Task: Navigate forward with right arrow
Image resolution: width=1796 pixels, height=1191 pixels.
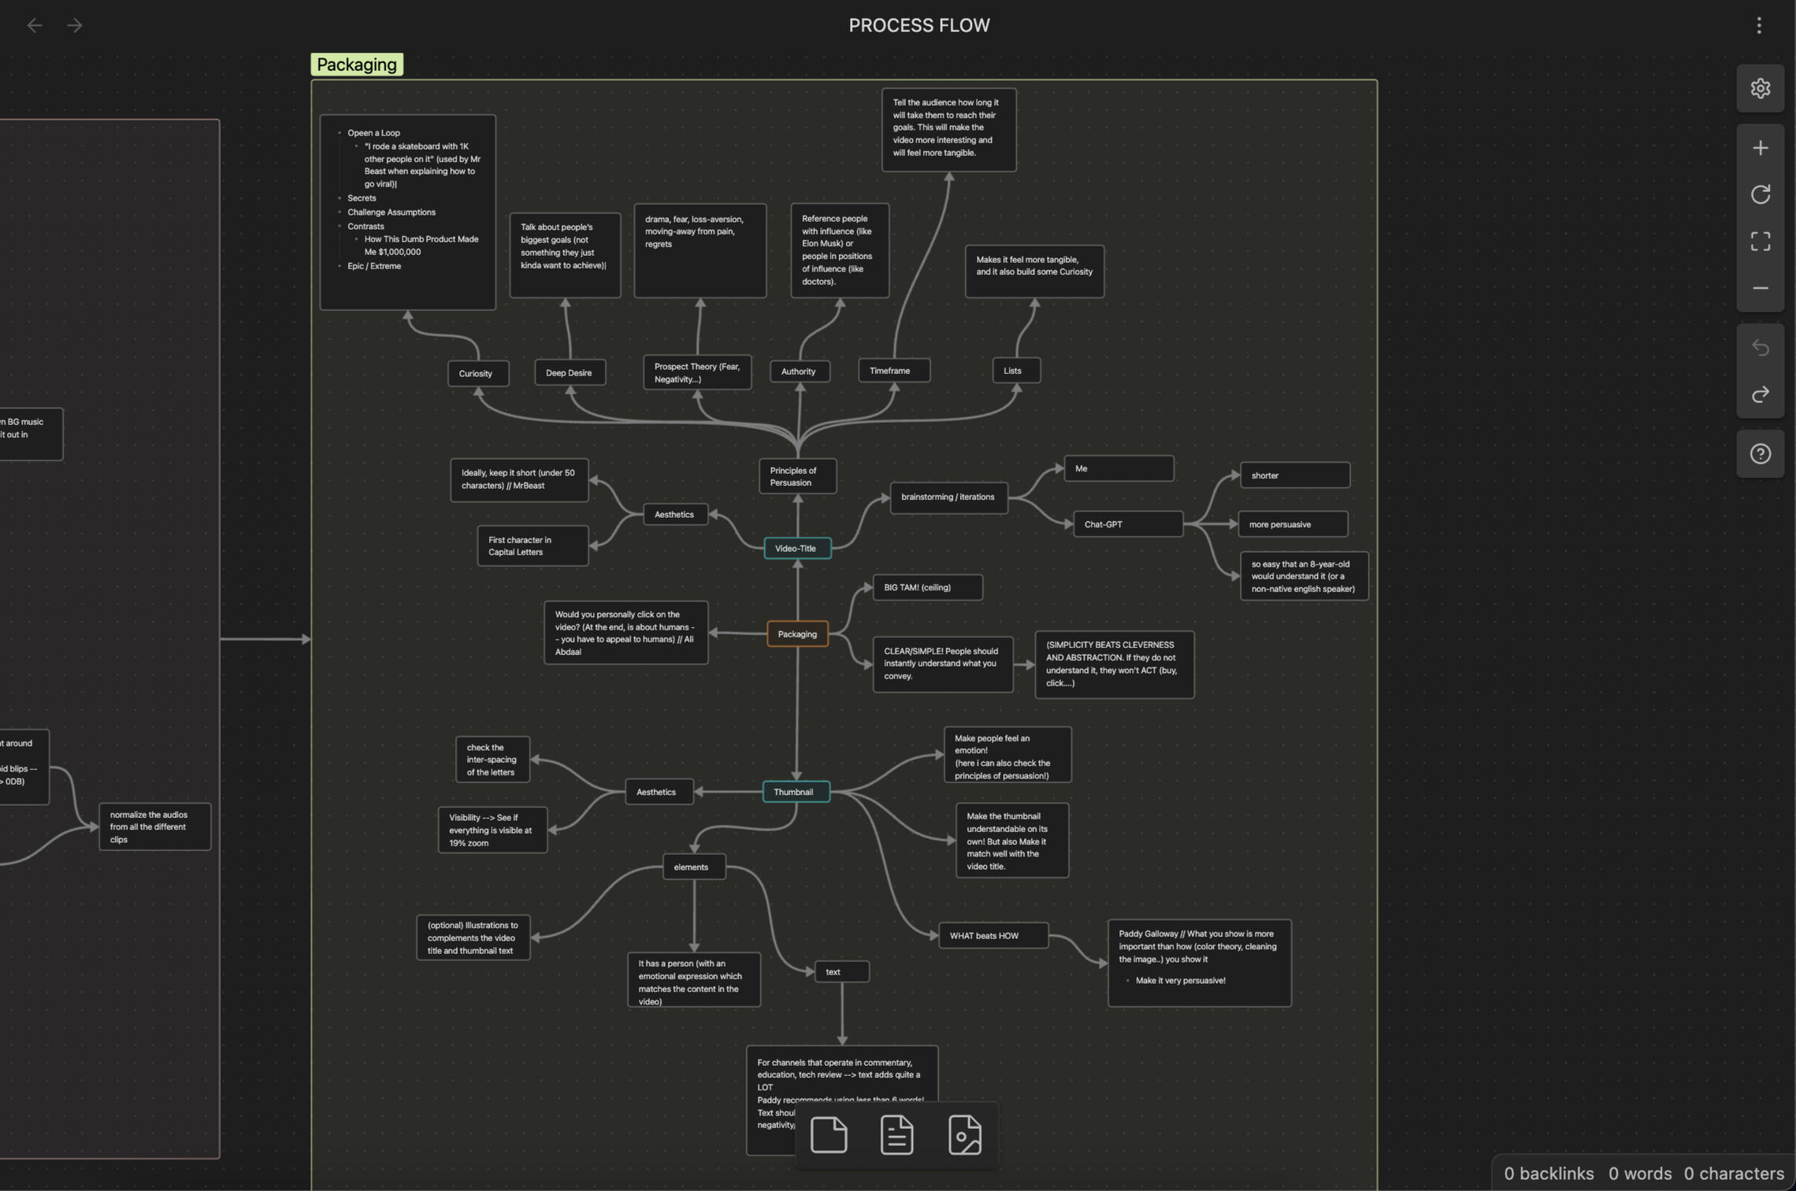Action: tap(75, 25)
